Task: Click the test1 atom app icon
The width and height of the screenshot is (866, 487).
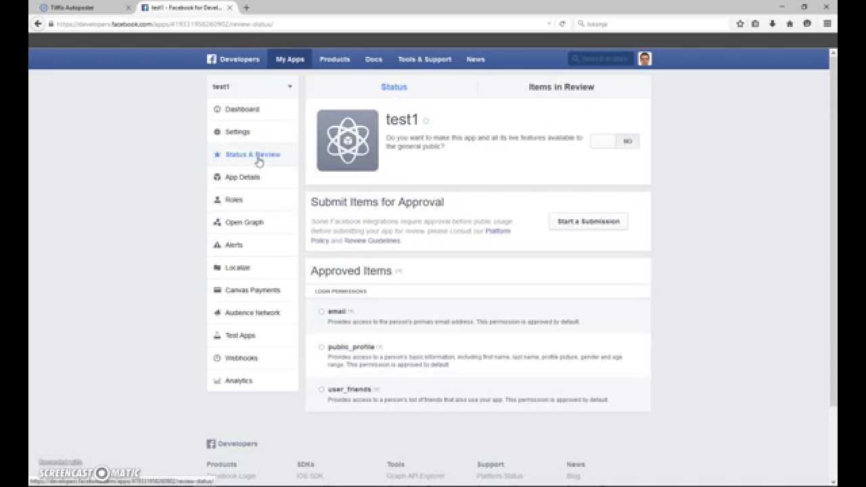Action: pos(348,141)
